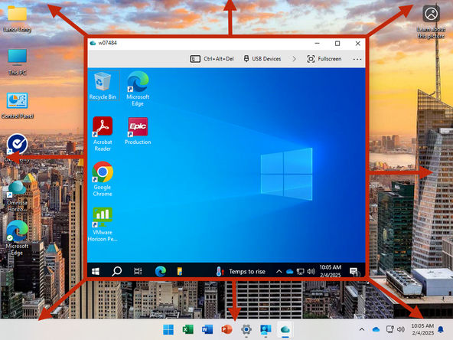This screenshot has width=453, height=340.
Task: Switch the session to Fullscreen
Action: [x=324, y=59]
